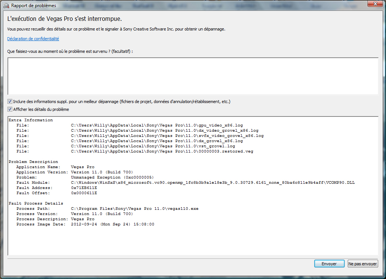386x279 pixels.
Task: Select the 00000003.restored.veg file path
Action: [x=162, y=151]
